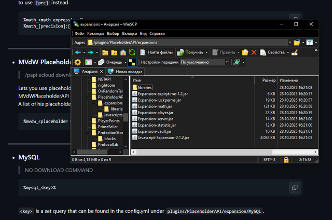Viewport: 332px width, 220px height.
Task: Click the toolbar overflow chevron
Action: 316,50
